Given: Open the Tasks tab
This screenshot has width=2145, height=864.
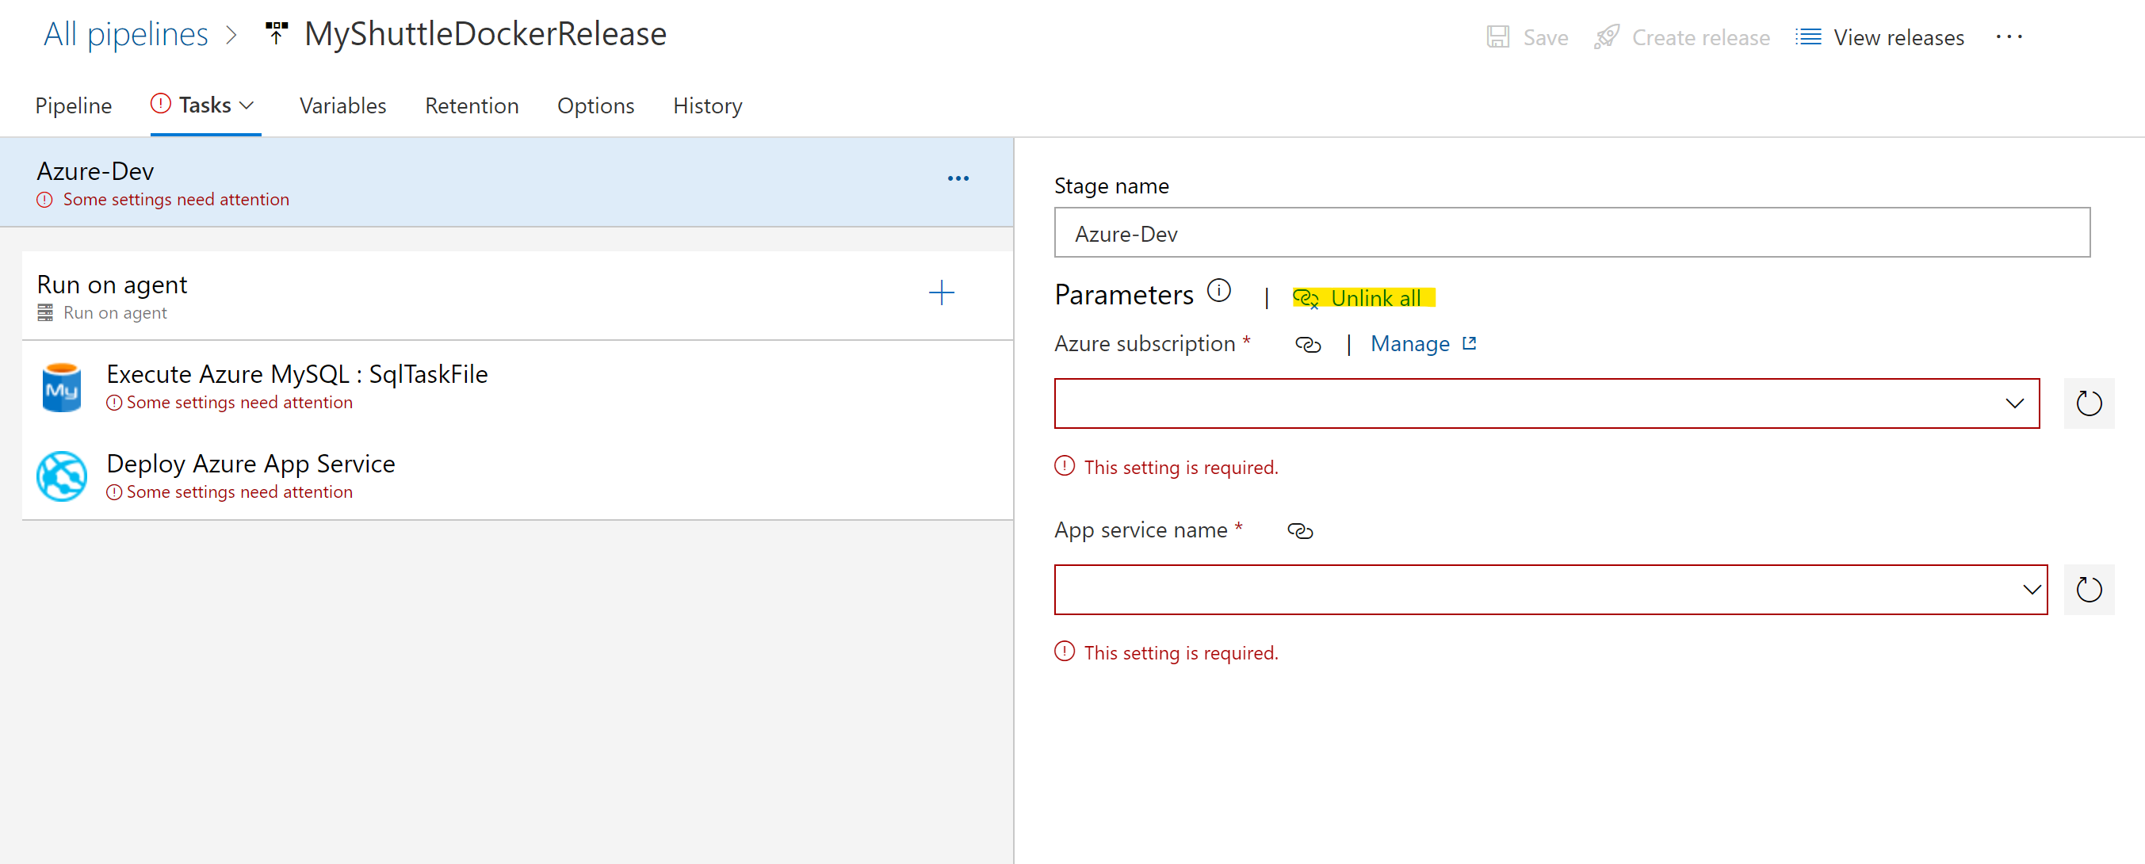Looking at the screenshot, I should [205, 105].
